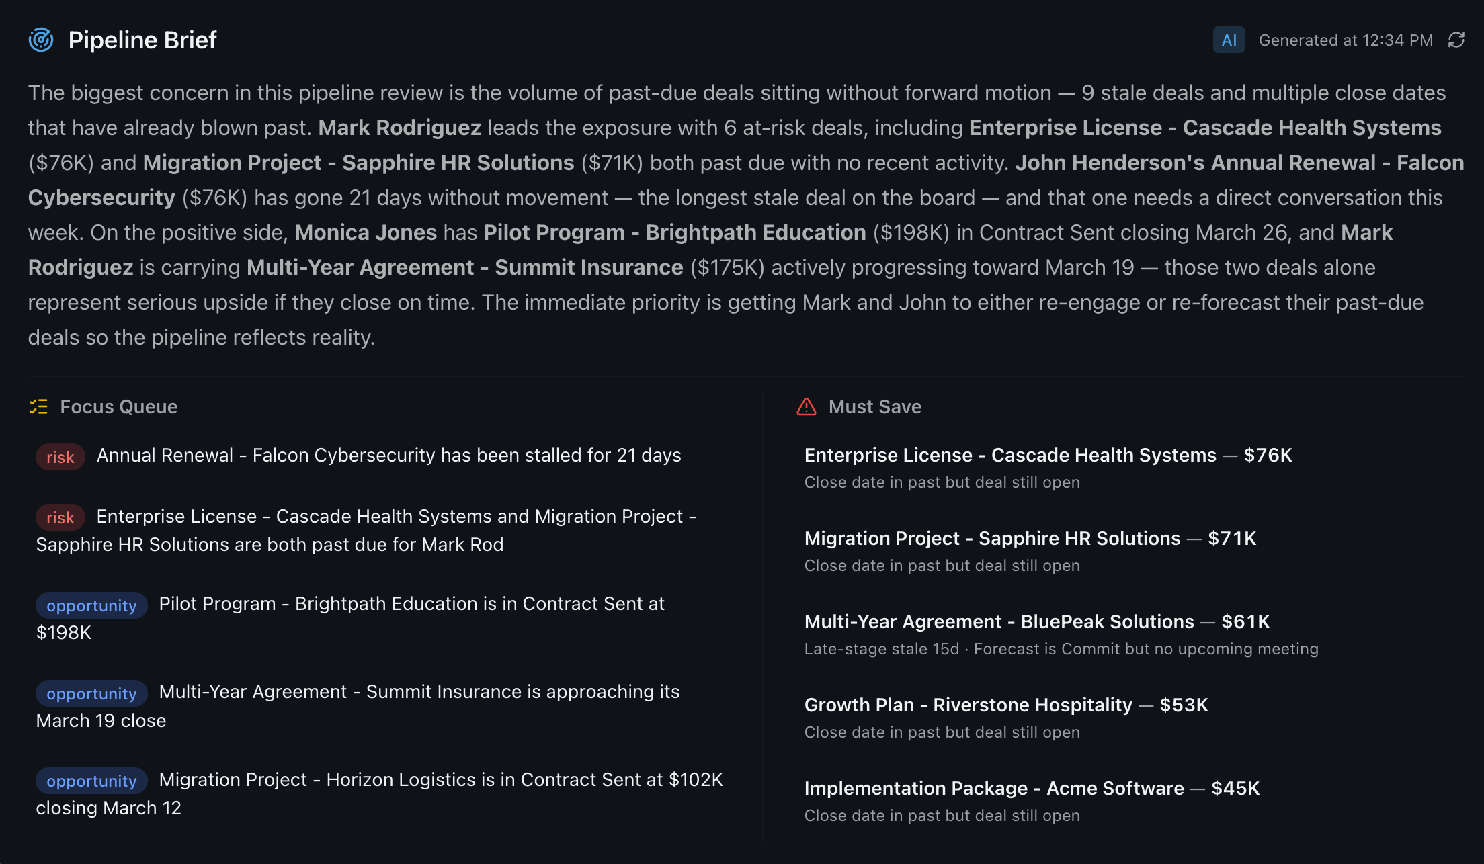
Task: Select the Must Save section heading
Action: (x=875, y=406)
